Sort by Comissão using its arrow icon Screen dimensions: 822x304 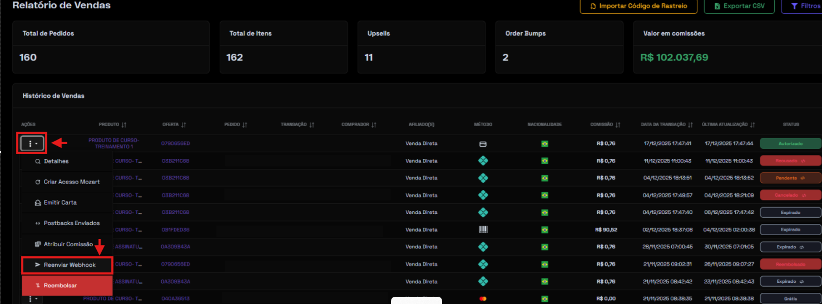click(618, 125)
